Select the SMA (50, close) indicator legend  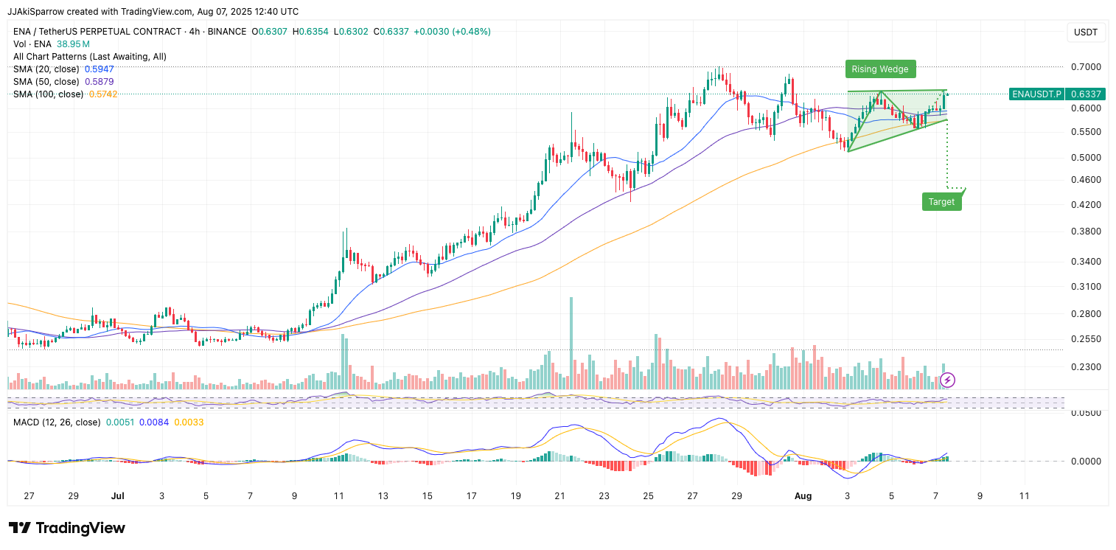[x=46, y=81]
